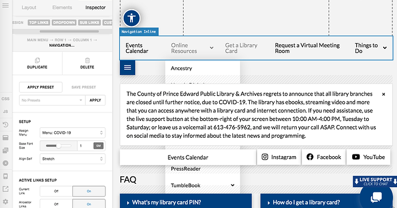The image size is (397, 208).
Task: Open the templates stack icon in sidebar
Action: [x=5, y=150]
